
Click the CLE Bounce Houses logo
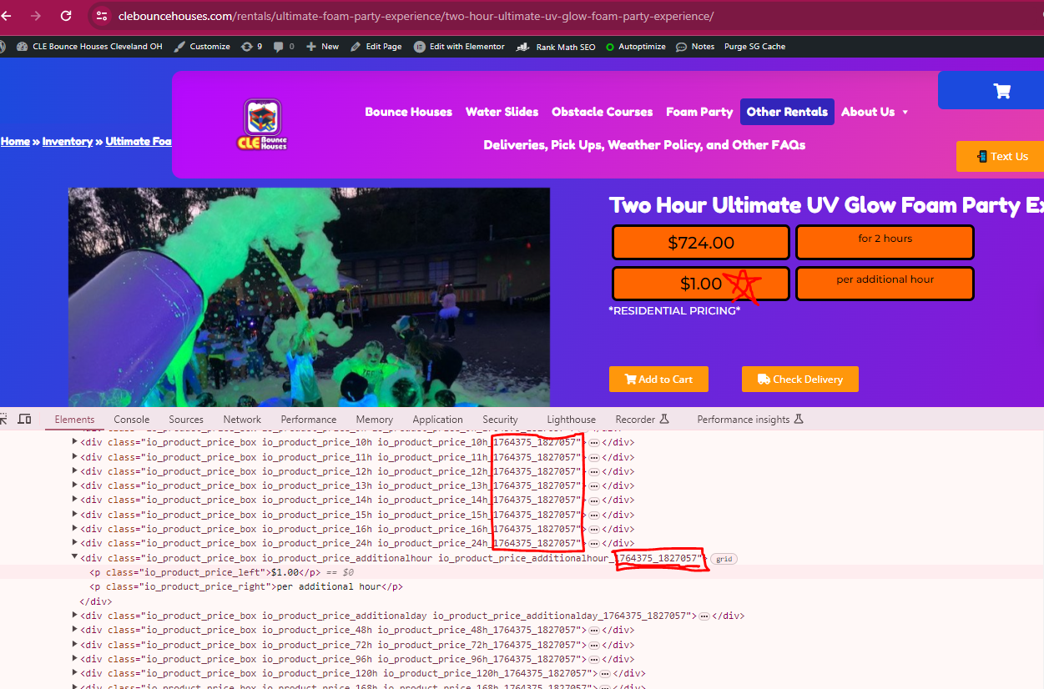coord(262,125)
